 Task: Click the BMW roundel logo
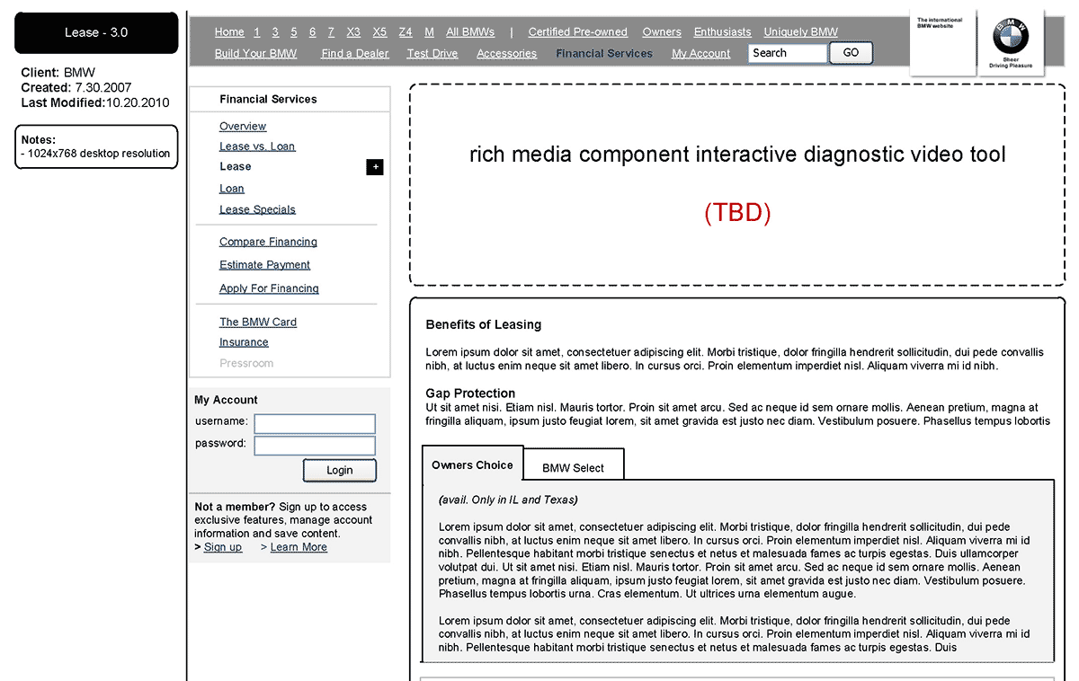[1011, 37]
